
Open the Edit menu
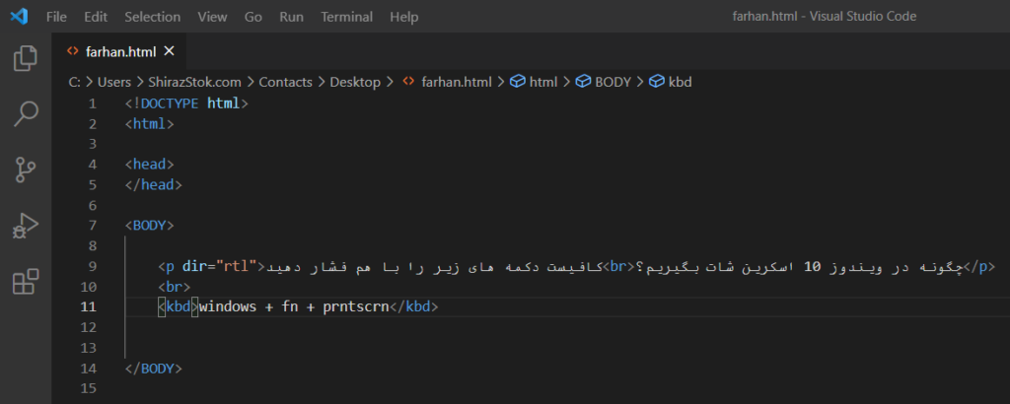[96, 17]
